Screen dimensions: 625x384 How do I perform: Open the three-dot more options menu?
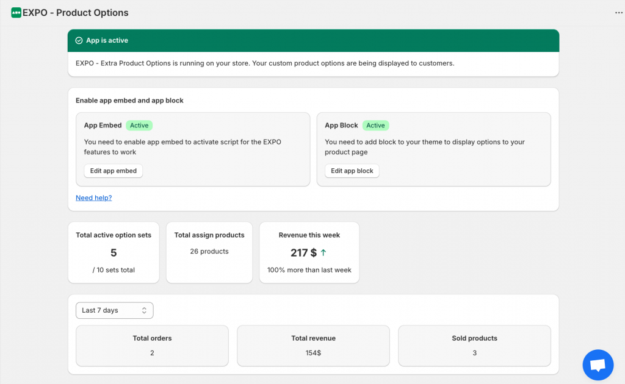618,13
